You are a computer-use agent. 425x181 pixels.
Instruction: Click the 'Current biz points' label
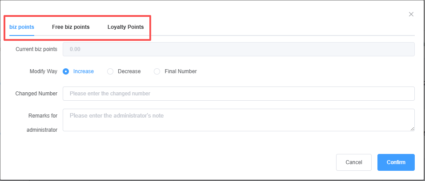pyautogui.click(x=36, y=49)
